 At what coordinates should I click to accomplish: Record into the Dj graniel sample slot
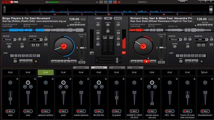click(117, 111)
